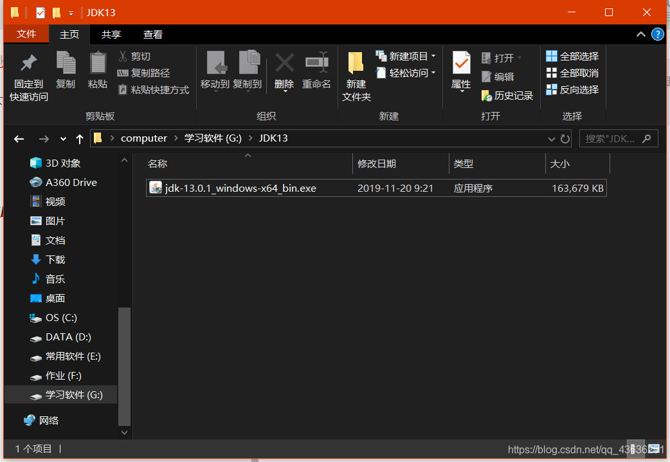The height and width of the screenshot is (462, 670).
Task: Click Edit (编辑) in ribbon
Action: (498, 77)
